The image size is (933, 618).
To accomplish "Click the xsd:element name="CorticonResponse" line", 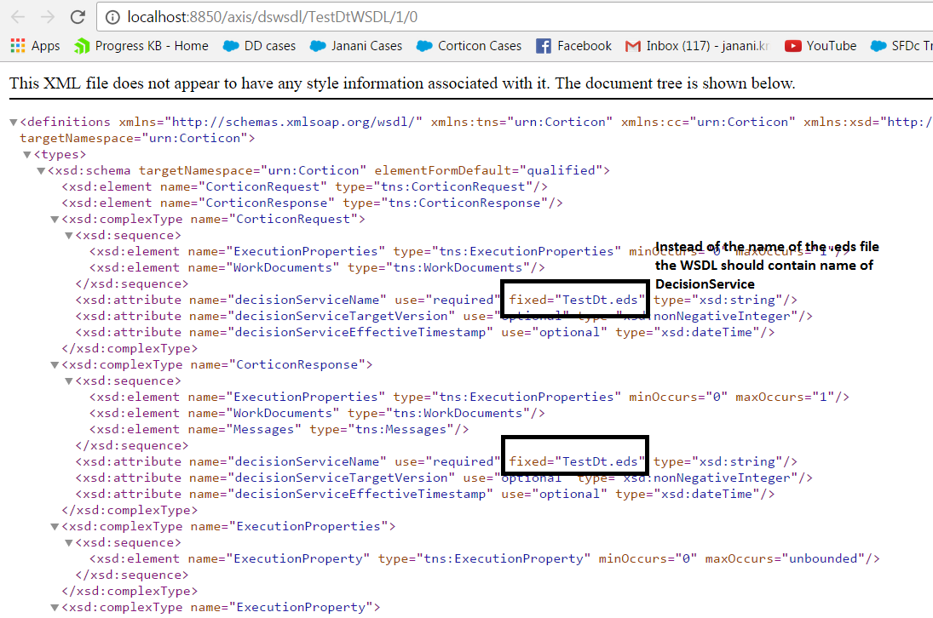I will (312, 203).
